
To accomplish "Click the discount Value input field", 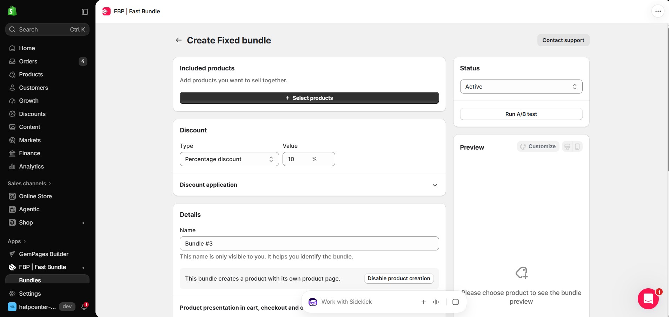I will click(309, 159).
